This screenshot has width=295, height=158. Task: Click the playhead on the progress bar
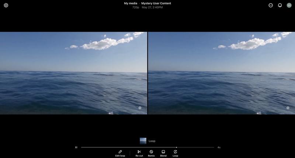(176, 147)
